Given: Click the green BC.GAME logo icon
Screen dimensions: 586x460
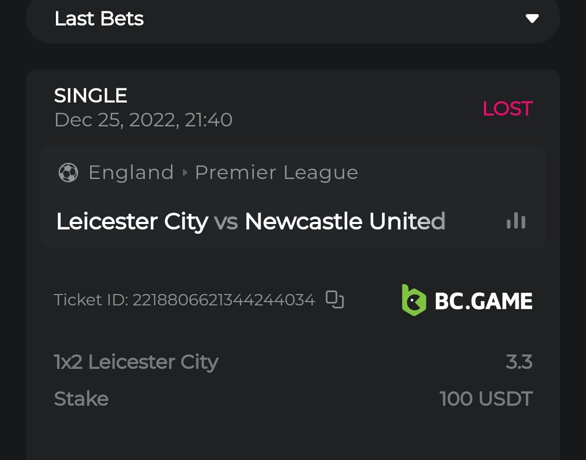Looking at the screenshot, I should pyautogui.click(x=413, y=300).
